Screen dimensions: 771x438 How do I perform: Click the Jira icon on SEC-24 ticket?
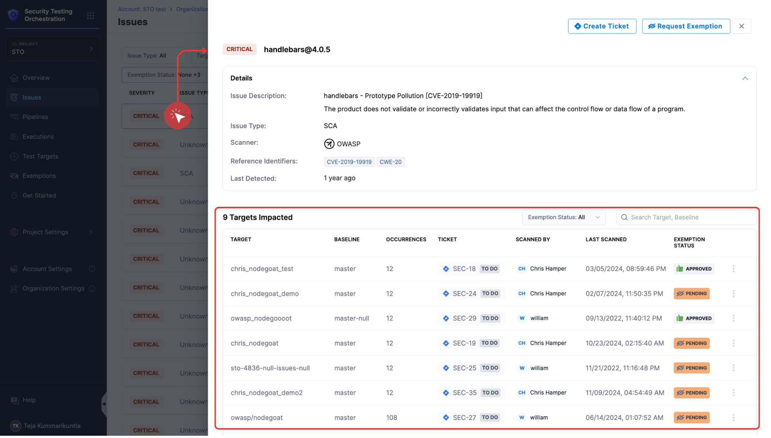point(446,294)
